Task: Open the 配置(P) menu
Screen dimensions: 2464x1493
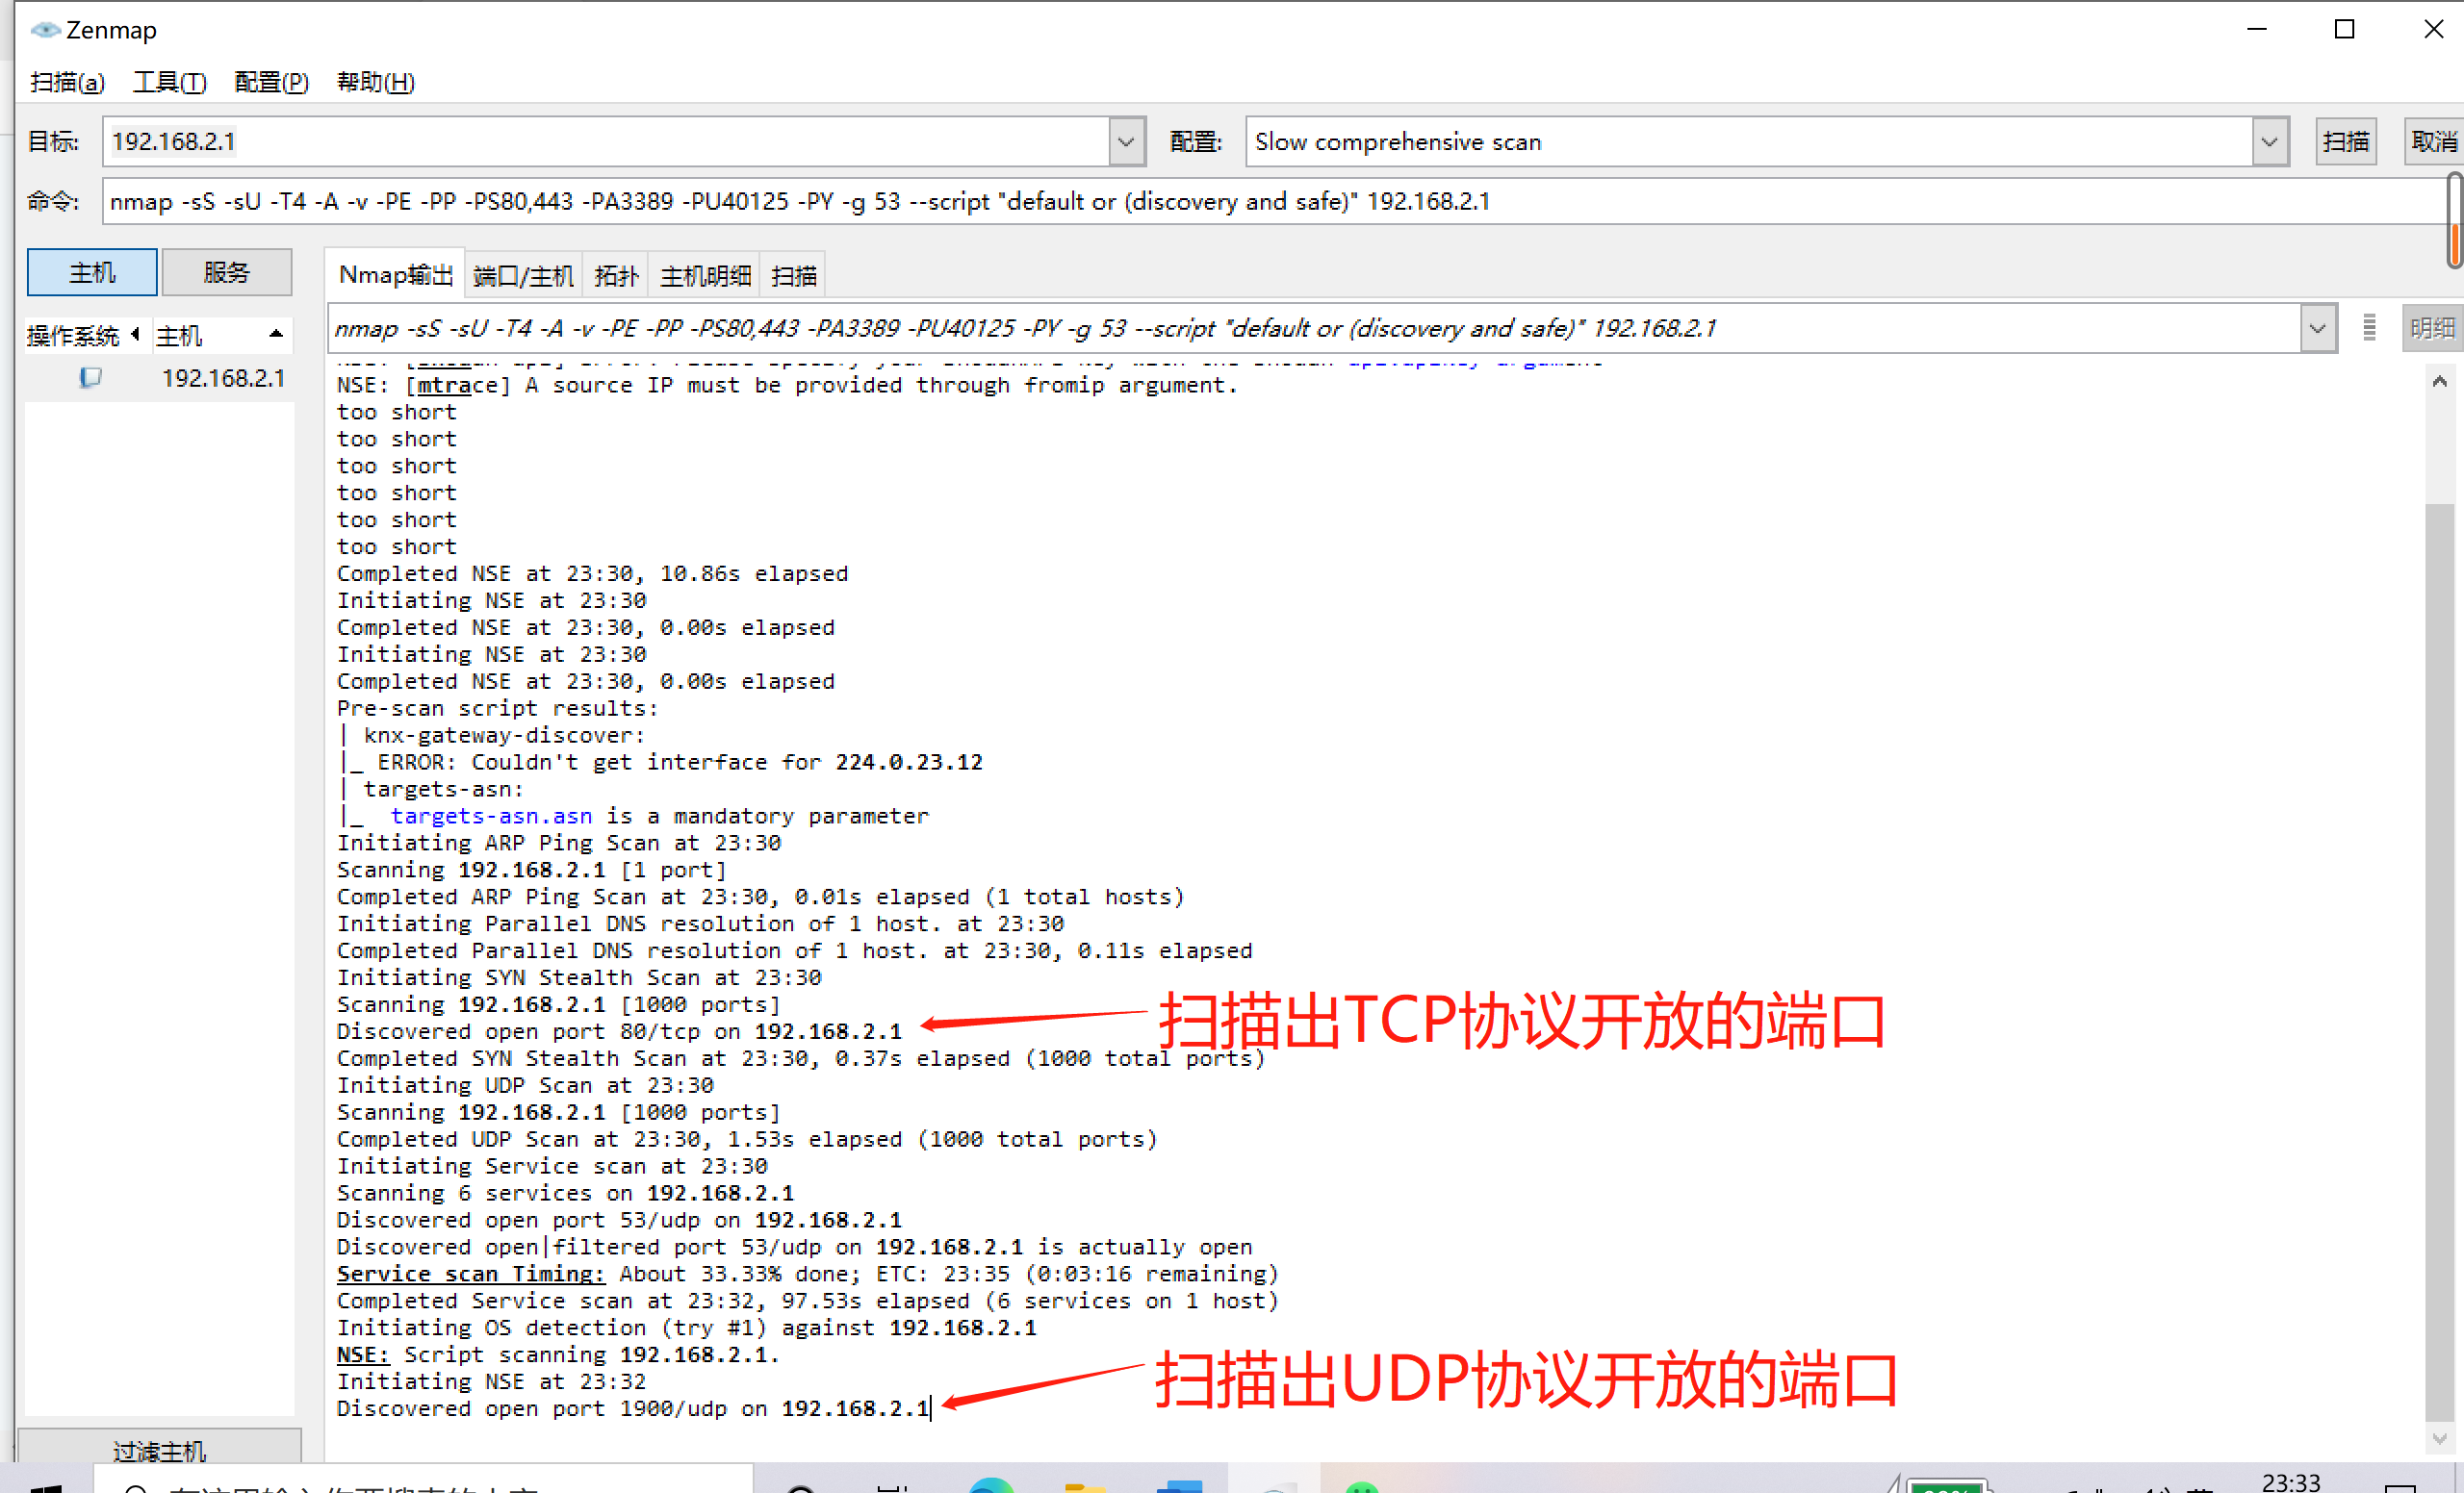Action: pyautogui.click(x=271, y=82)
